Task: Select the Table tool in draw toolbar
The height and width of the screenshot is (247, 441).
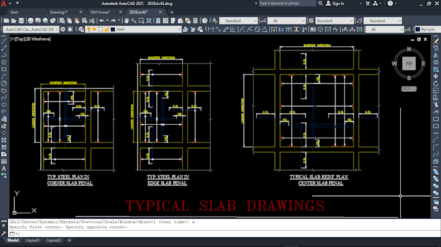Action: pyautogui.click(x=4, y=162)
